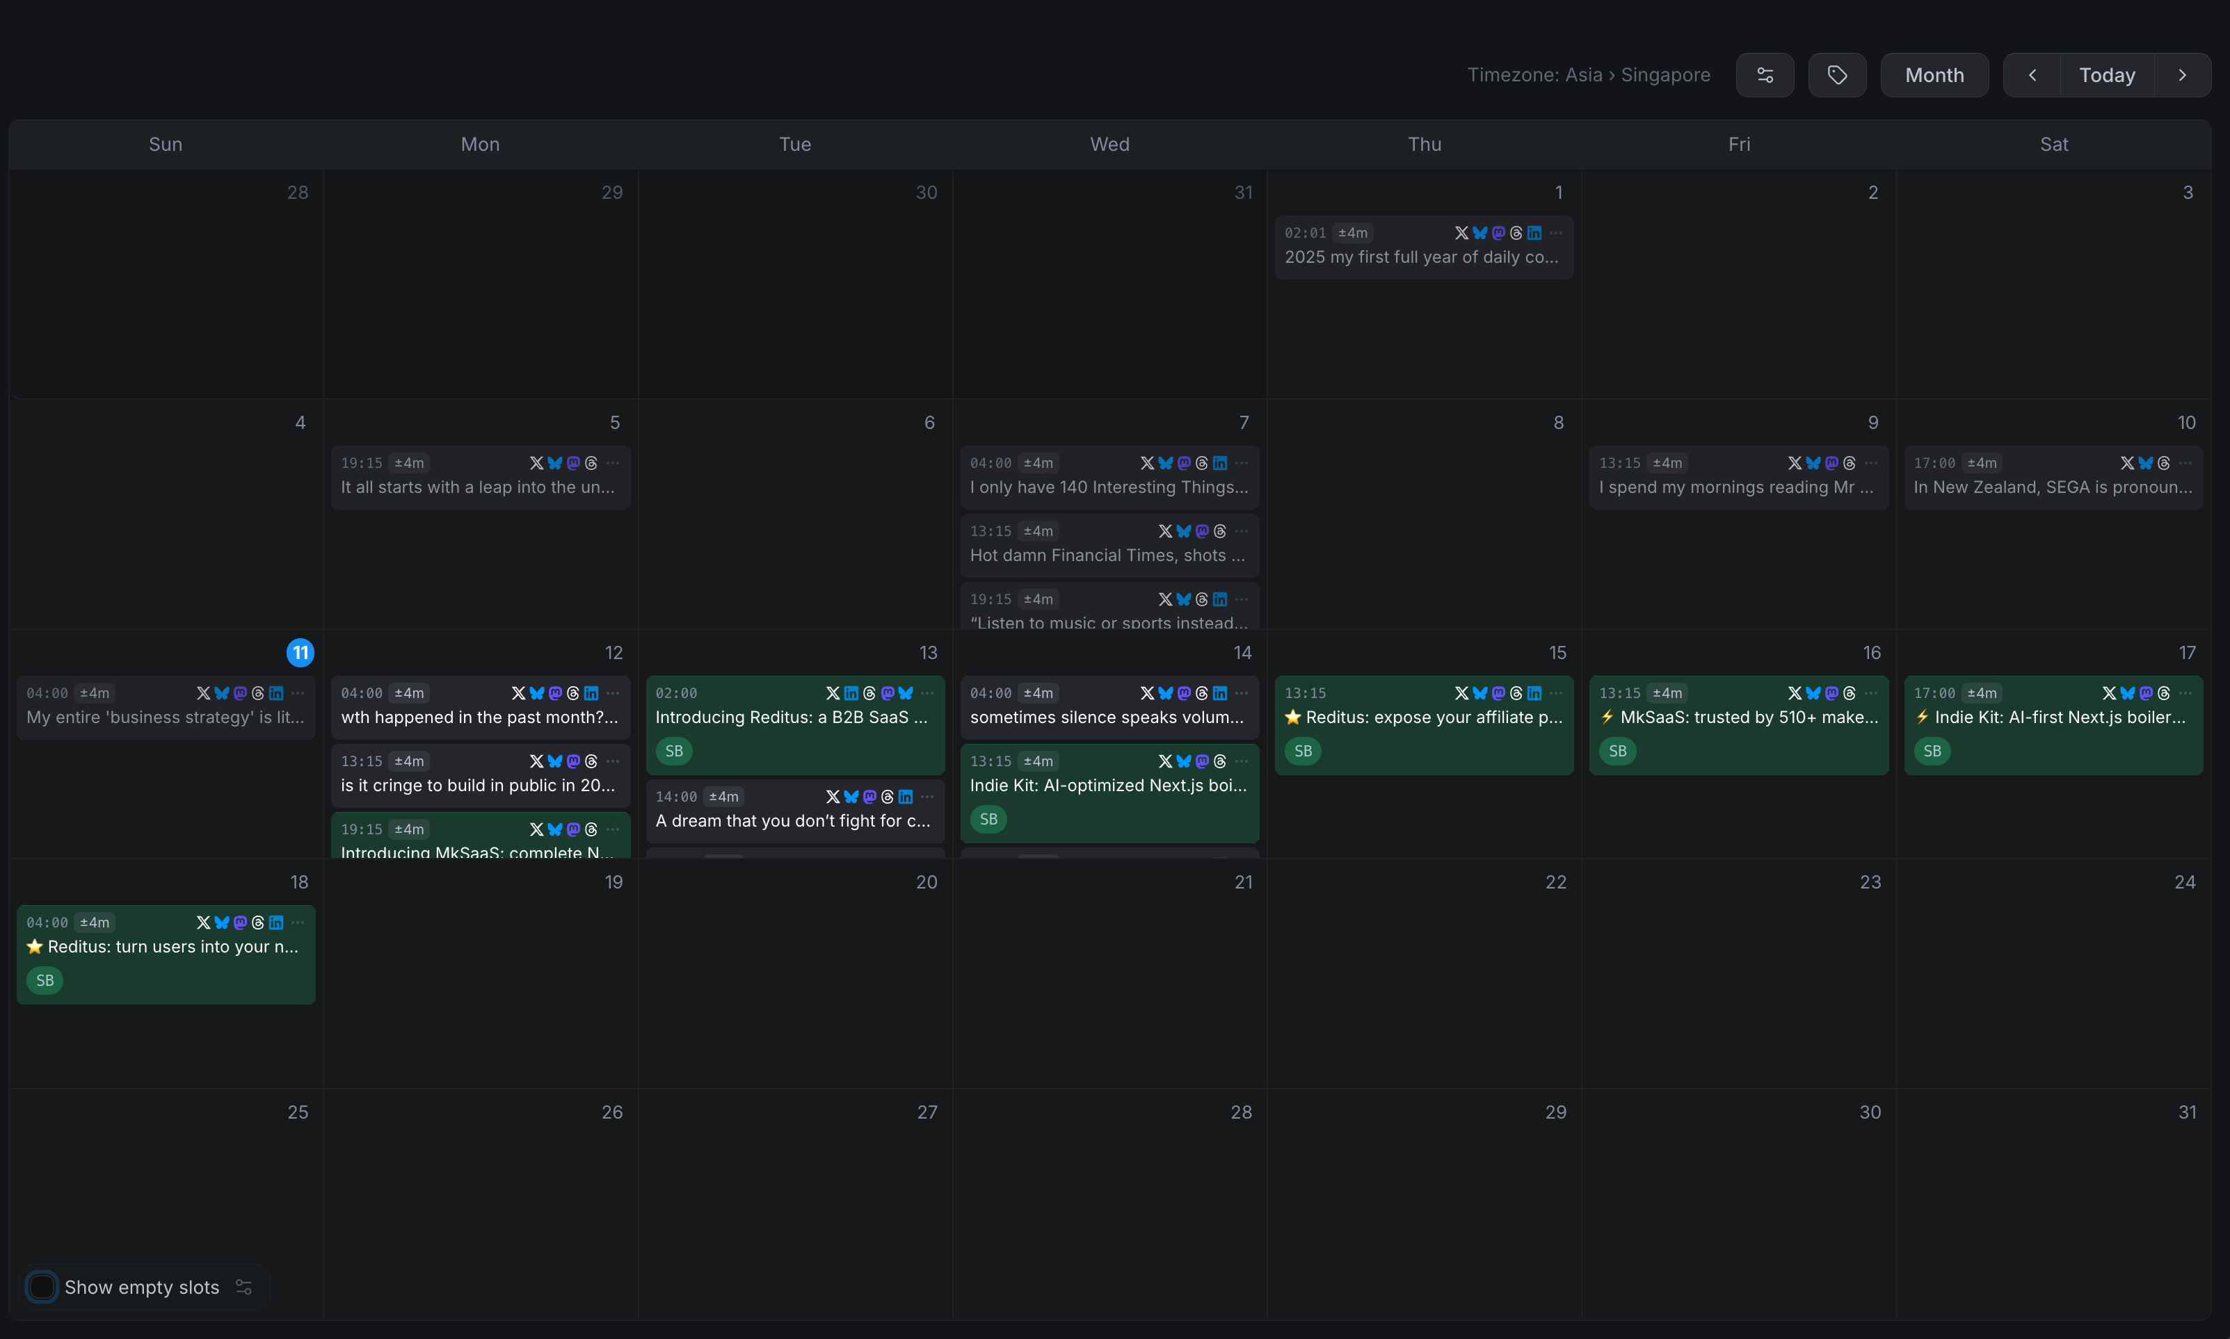Go to next month with right chevron
The image size is (2230, 1339).
[2182, 75]
